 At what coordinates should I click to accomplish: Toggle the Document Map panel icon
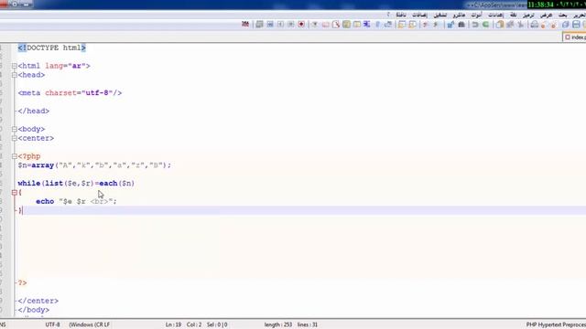coord(346,25)
